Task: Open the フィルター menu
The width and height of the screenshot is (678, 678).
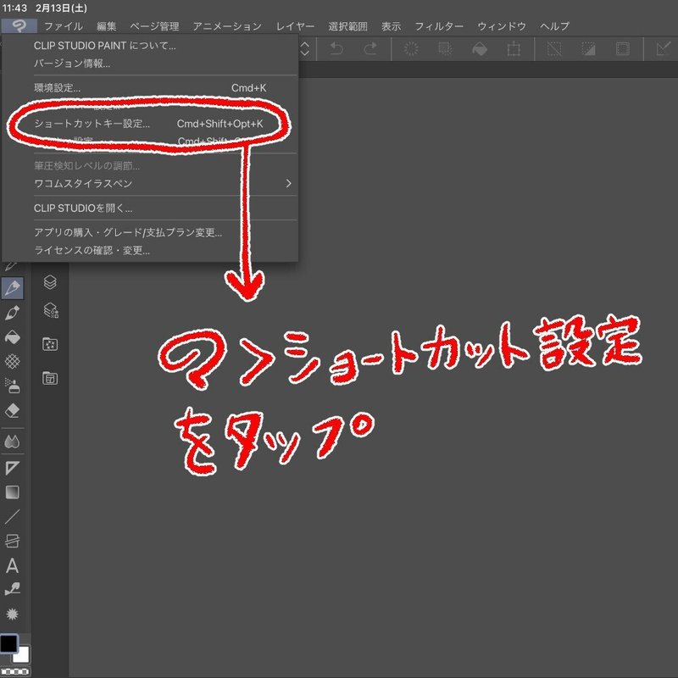Action: coord(439,26)
